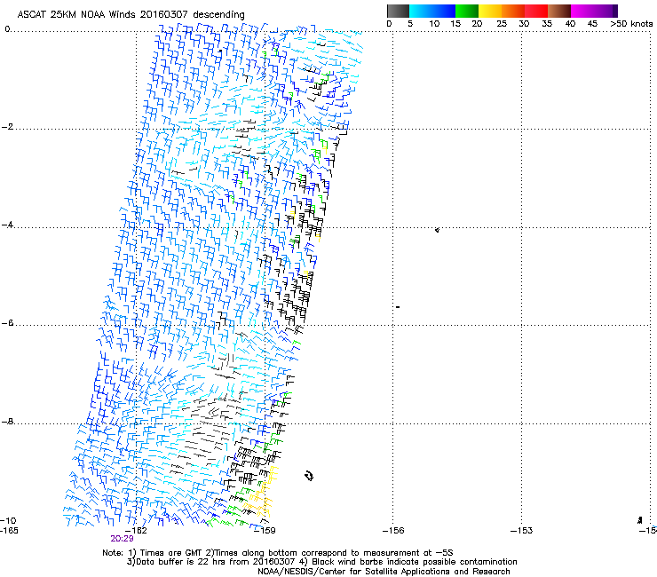Choose the brown 35-40 knots colorbar segment
The width and height of the screenshot is (657, 577).
click(559, 11)
